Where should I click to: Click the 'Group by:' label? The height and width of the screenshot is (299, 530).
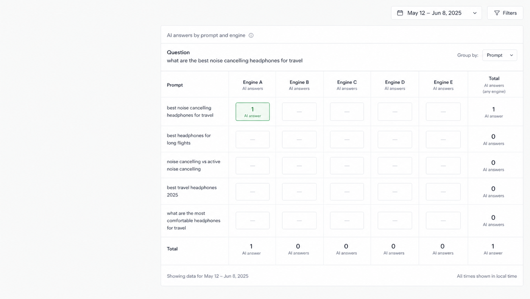coord(468,55)
